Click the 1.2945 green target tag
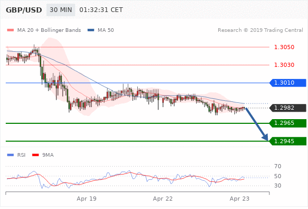This screenshot has height=209, width=308. (288, 142)
